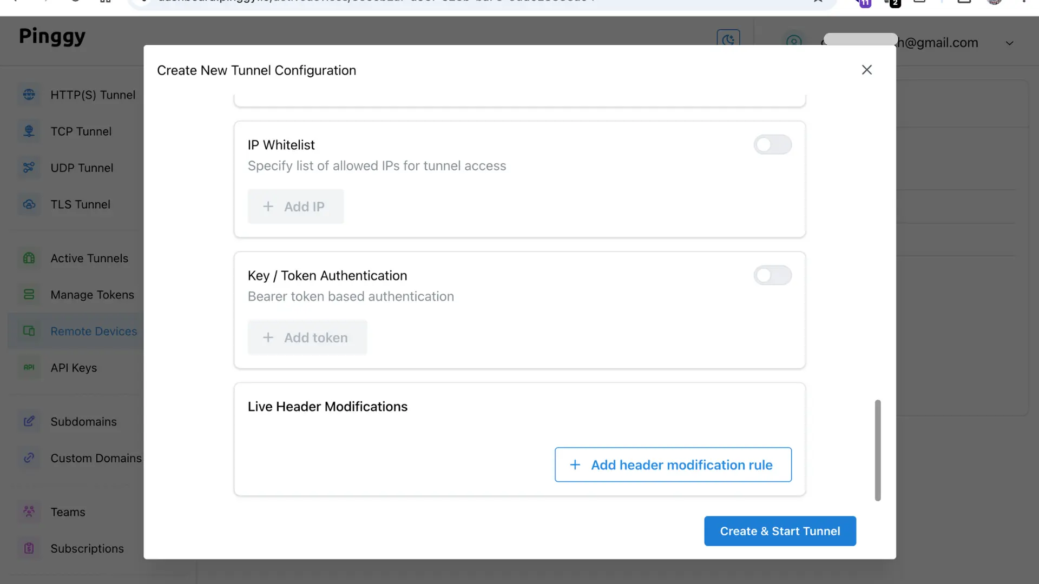The image size is (1039, 584).
Task: Click the Manage Tokens icon
Action: click(x=29, y=295)
